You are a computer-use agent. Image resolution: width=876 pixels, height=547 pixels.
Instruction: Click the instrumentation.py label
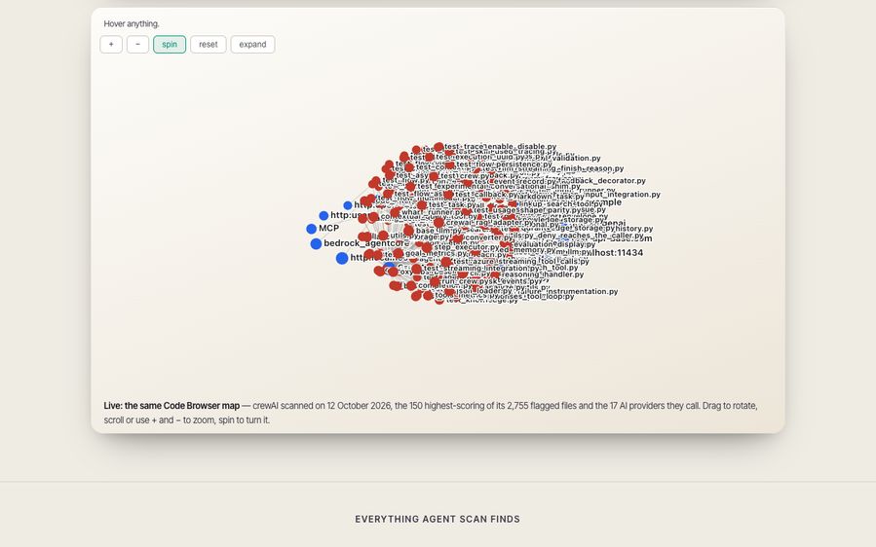pyautogui.click(x=583, y=291)
